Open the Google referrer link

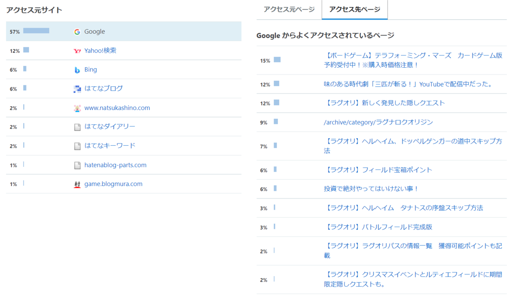pos(95,32)
